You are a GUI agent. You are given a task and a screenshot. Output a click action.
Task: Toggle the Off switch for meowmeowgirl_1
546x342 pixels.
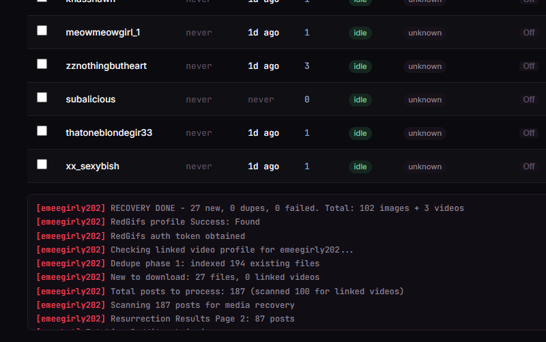point(528,33)
